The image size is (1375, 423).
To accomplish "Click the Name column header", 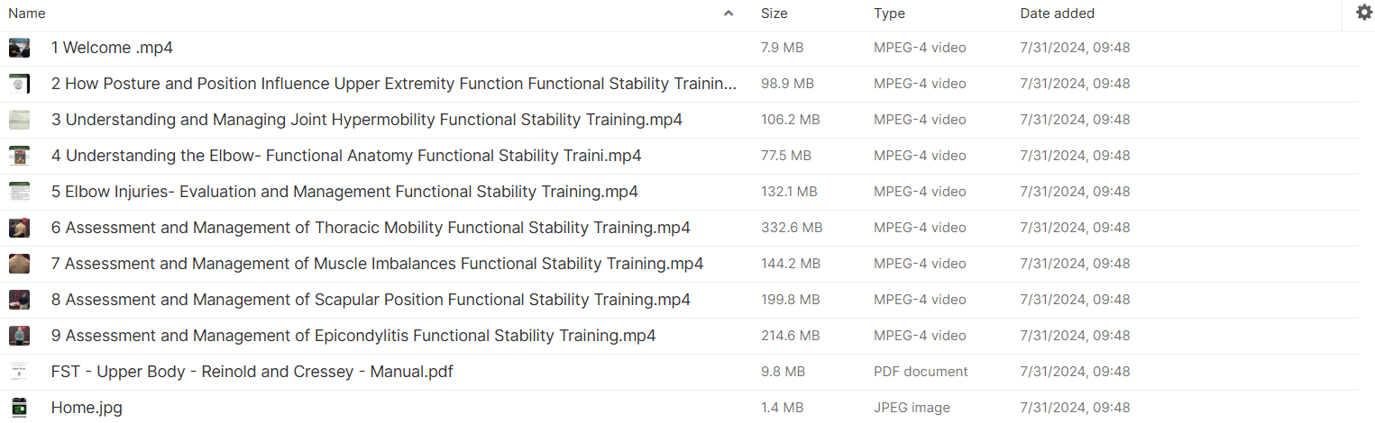I will tap(27, 13).
